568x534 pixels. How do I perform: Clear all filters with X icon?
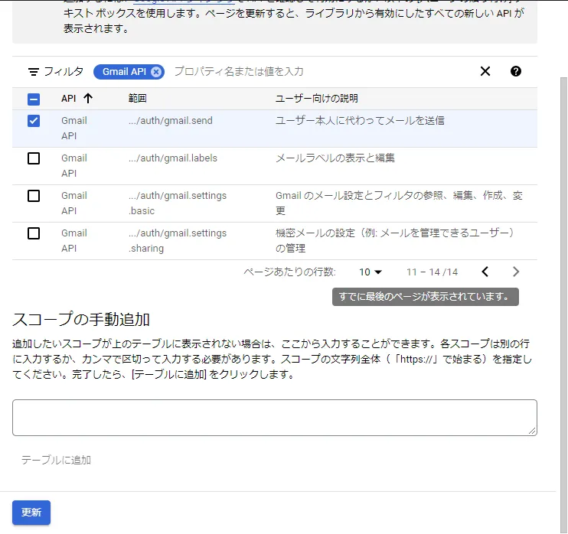(485, 71)
